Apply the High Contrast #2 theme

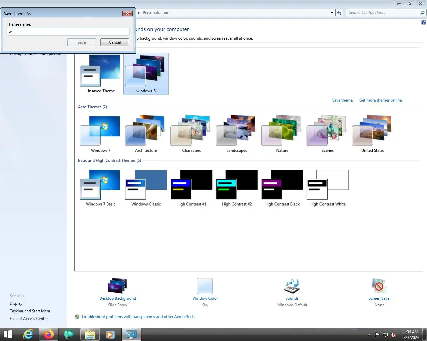point(237,187)
